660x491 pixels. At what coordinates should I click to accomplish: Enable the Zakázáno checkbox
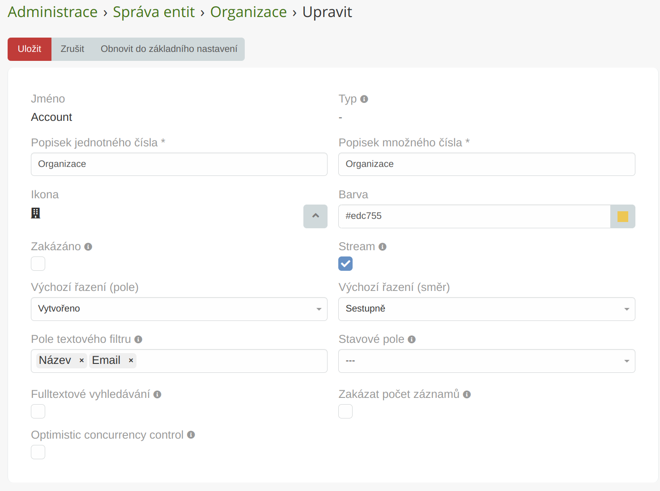[38, 264]
